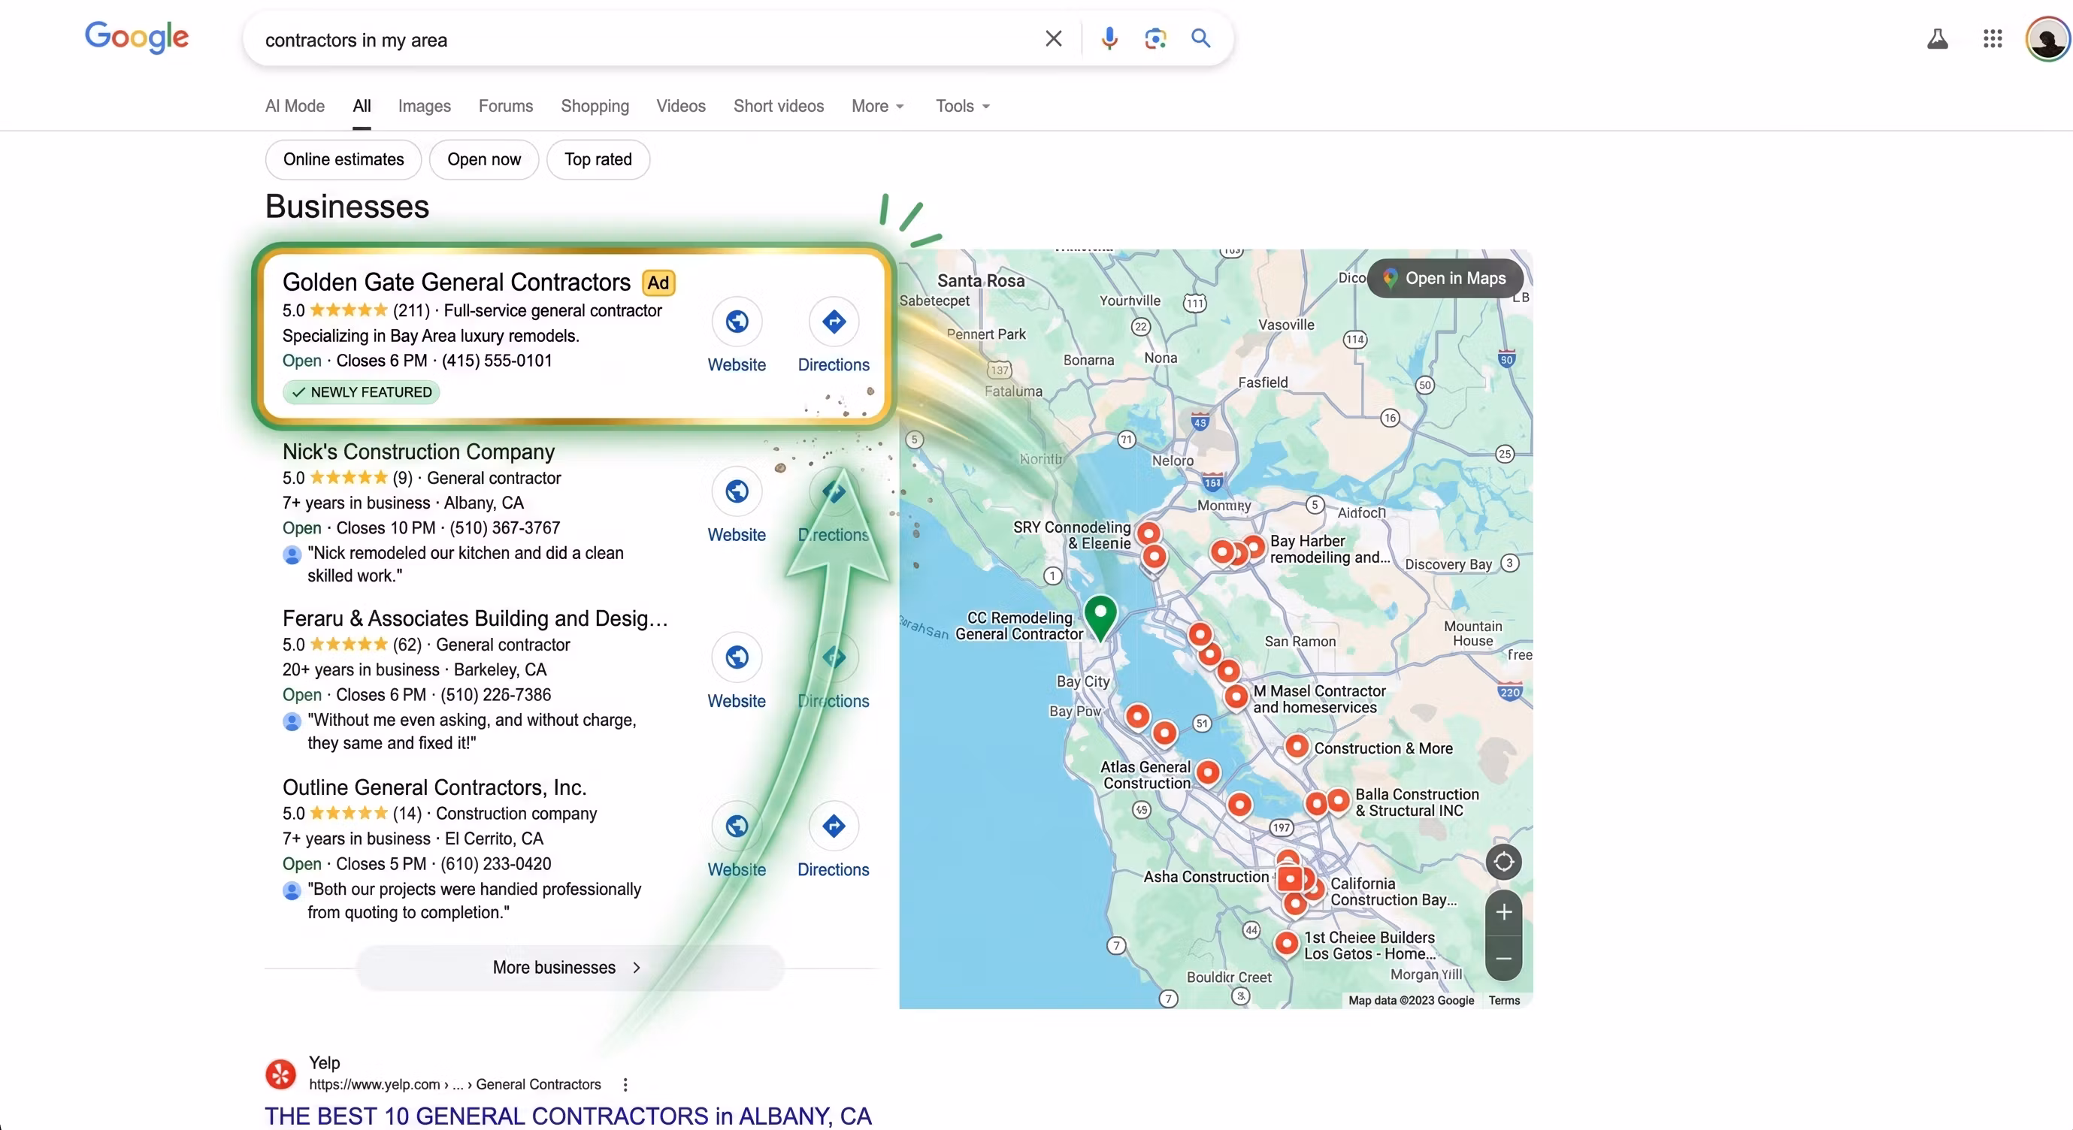Click the Asha Construction map label
The width and height of the screenshot is (2073, 1130).
click(x=1206, y=877)
